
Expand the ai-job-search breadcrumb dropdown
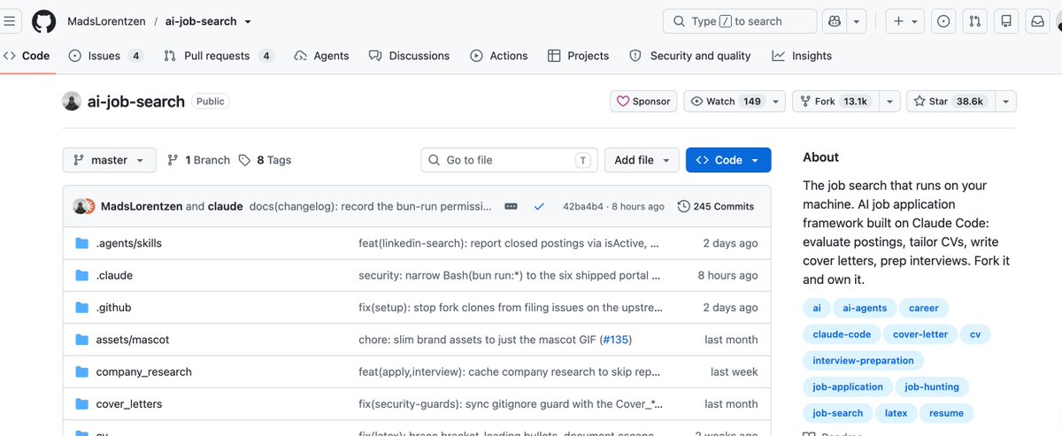[x=248, y=21]
